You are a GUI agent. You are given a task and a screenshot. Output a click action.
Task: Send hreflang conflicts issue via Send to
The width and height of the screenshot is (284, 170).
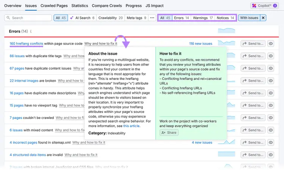click(253, 44)
